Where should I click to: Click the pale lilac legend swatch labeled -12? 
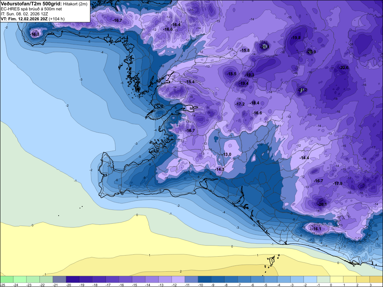point(178,279)
